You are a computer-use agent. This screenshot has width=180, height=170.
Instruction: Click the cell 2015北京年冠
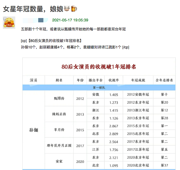pos(138,134)
